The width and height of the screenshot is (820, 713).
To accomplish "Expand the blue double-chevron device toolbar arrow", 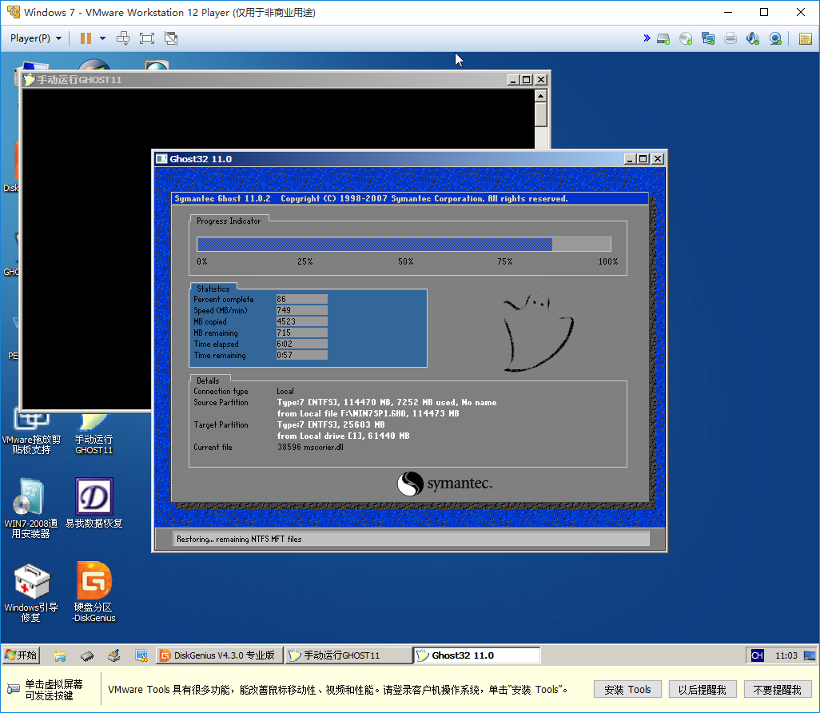I will pos(647,38).
